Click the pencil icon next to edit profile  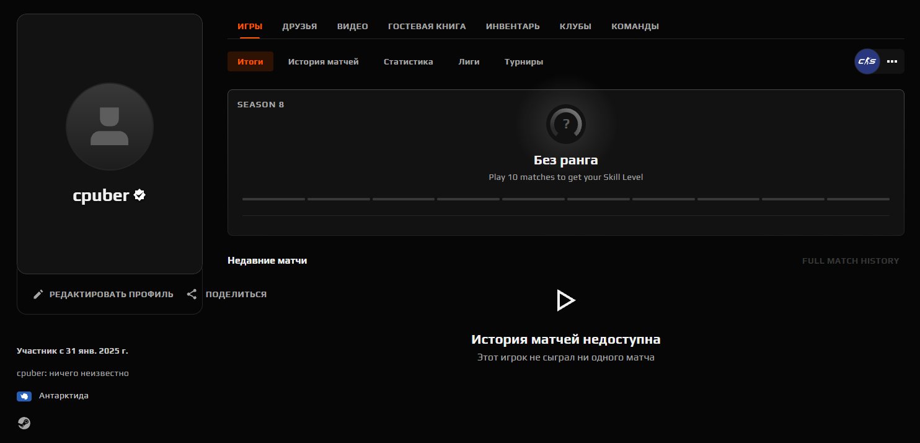click(38, 294)
